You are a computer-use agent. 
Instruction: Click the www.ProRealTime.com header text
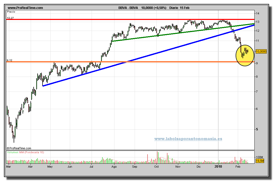[25, 8]
